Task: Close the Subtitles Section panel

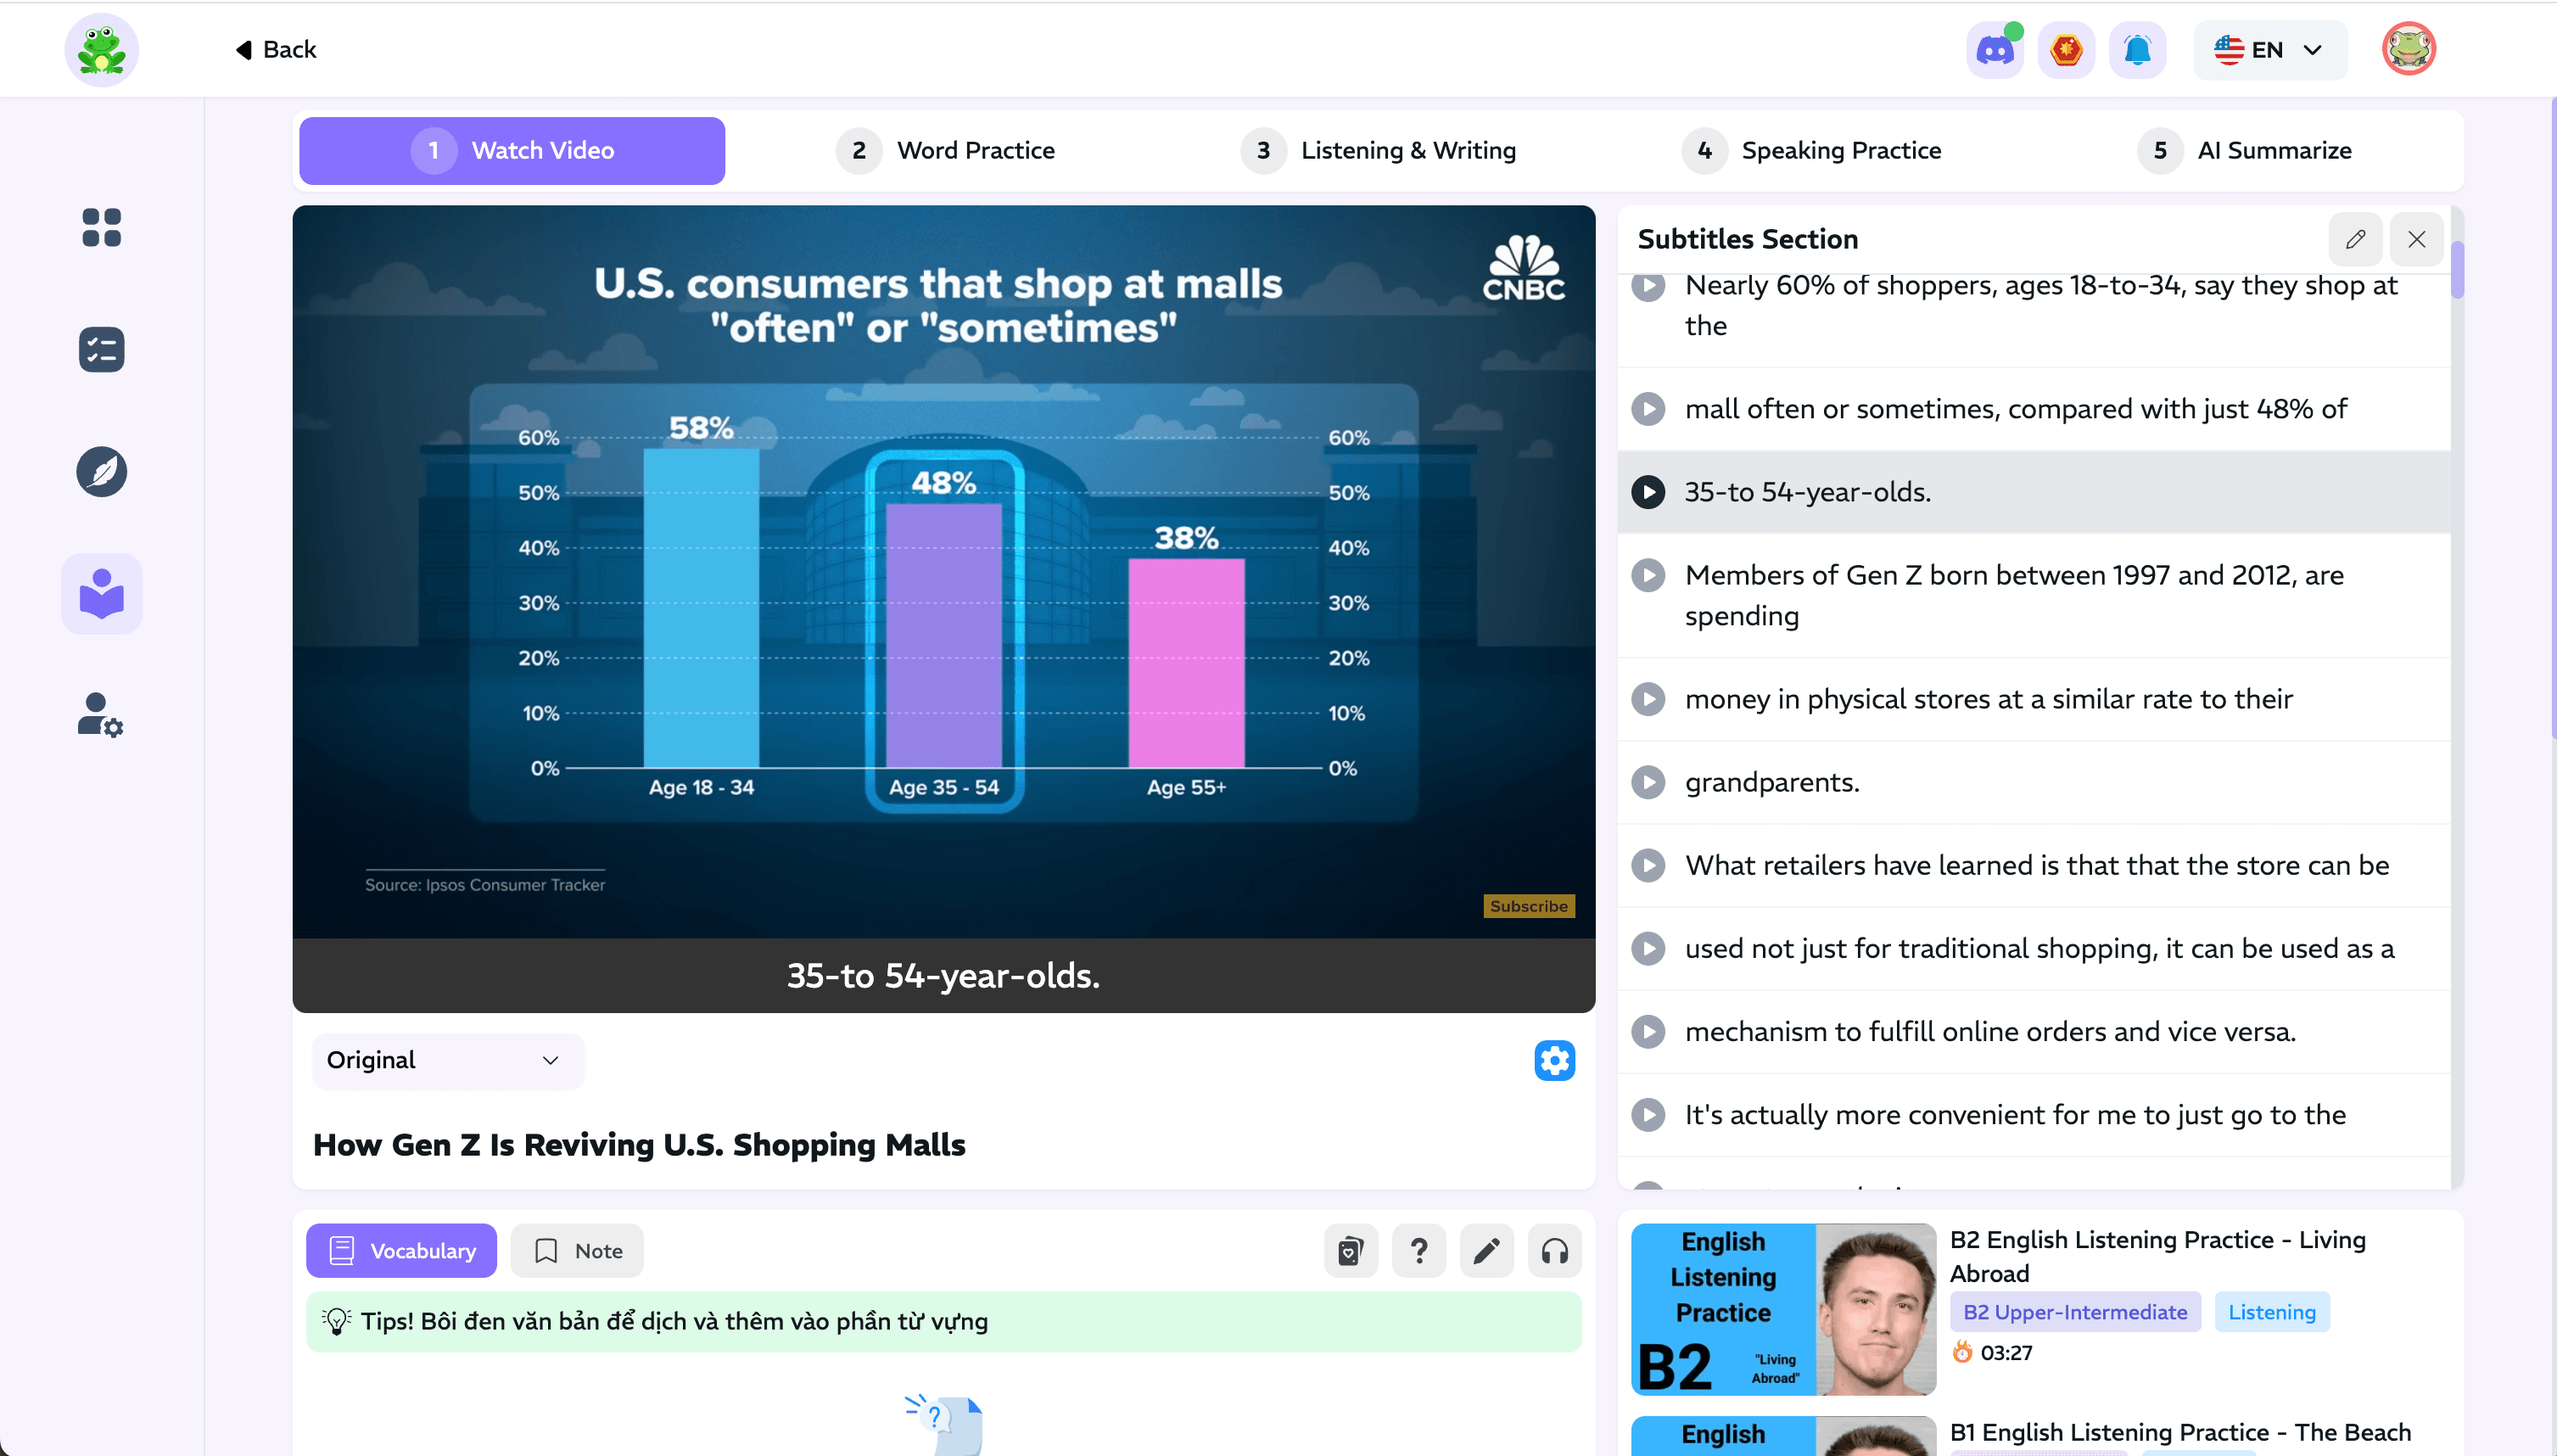Action: pyautogui.click(x=2416, y=239)
